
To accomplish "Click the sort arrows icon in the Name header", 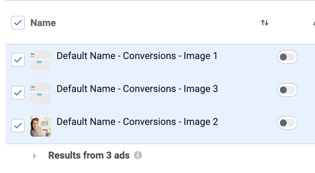I will click(265, 23).
